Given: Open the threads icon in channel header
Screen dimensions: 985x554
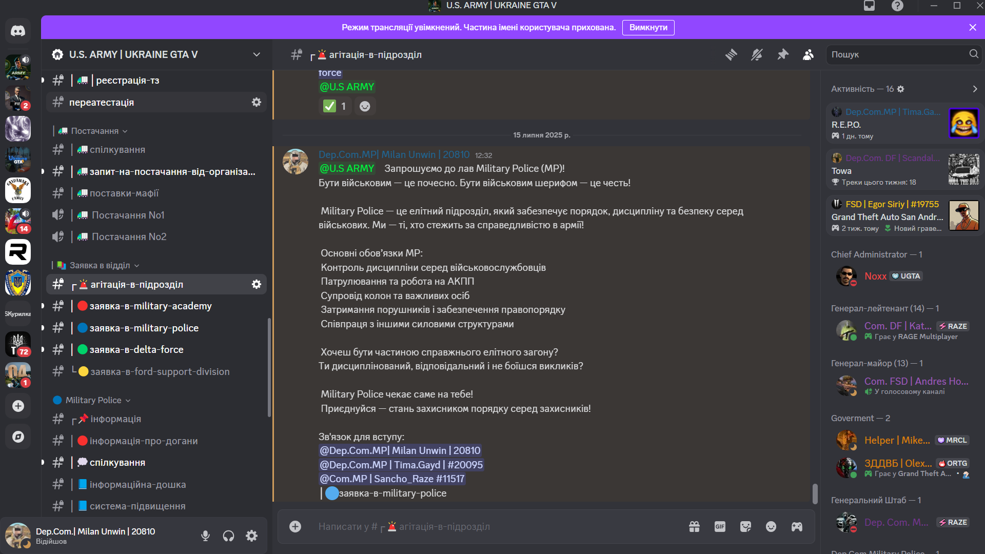Looking at the screenshot, I should (731, 54).
